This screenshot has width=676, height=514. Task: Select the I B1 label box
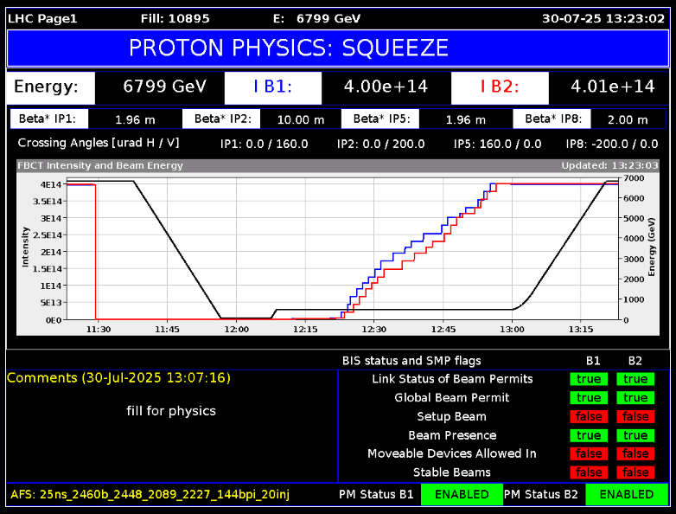coord(272,87)
